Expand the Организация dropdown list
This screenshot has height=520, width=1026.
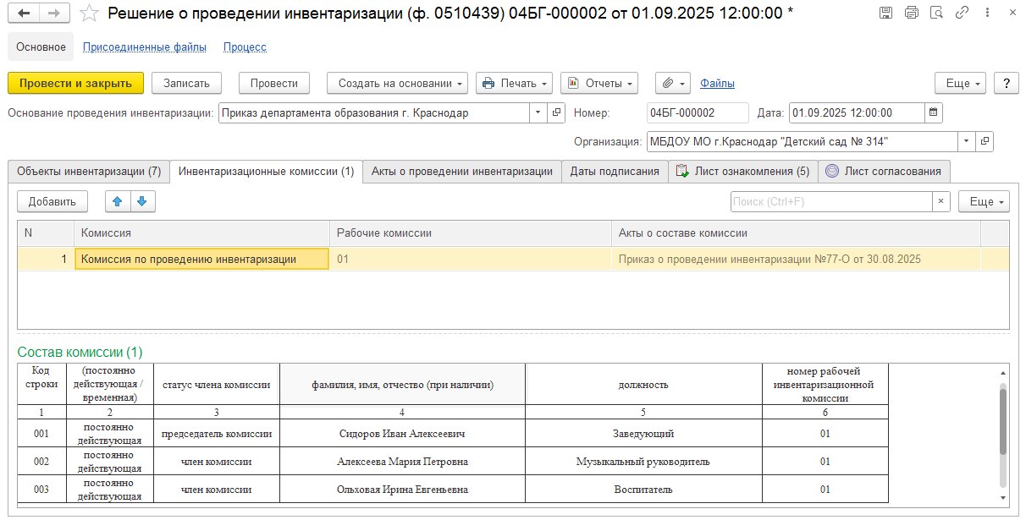click(965, 141)
